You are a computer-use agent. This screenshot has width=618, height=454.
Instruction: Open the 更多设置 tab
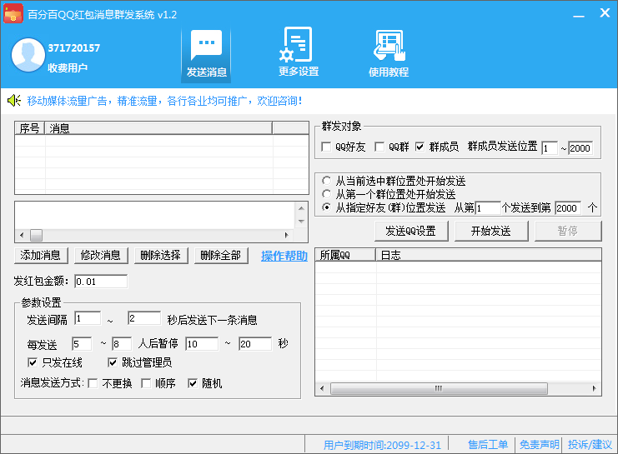coord(299,52)
